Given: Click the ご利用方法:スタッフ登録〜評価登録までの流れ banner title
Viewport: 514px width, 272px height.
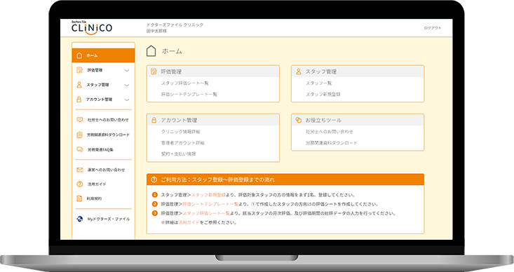Looking at the screenshot, I should 217,180.
